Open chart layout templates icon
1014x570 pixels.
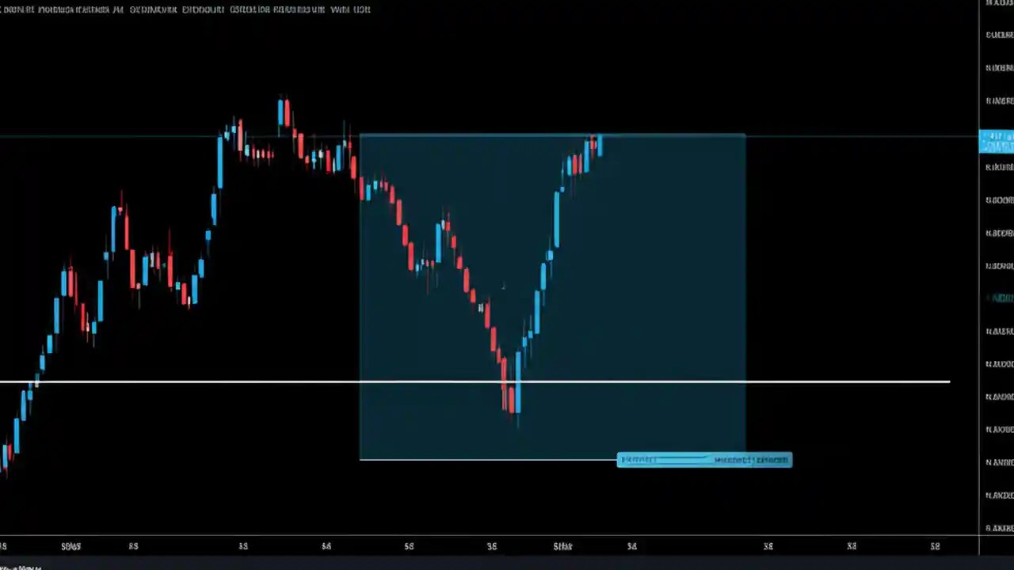tap(297, 9)
